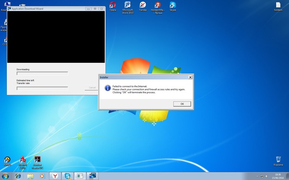Open the Acrobat Reader DC desktop shortcut
This screenshot has height=180, width=289.
pos(37,159)
